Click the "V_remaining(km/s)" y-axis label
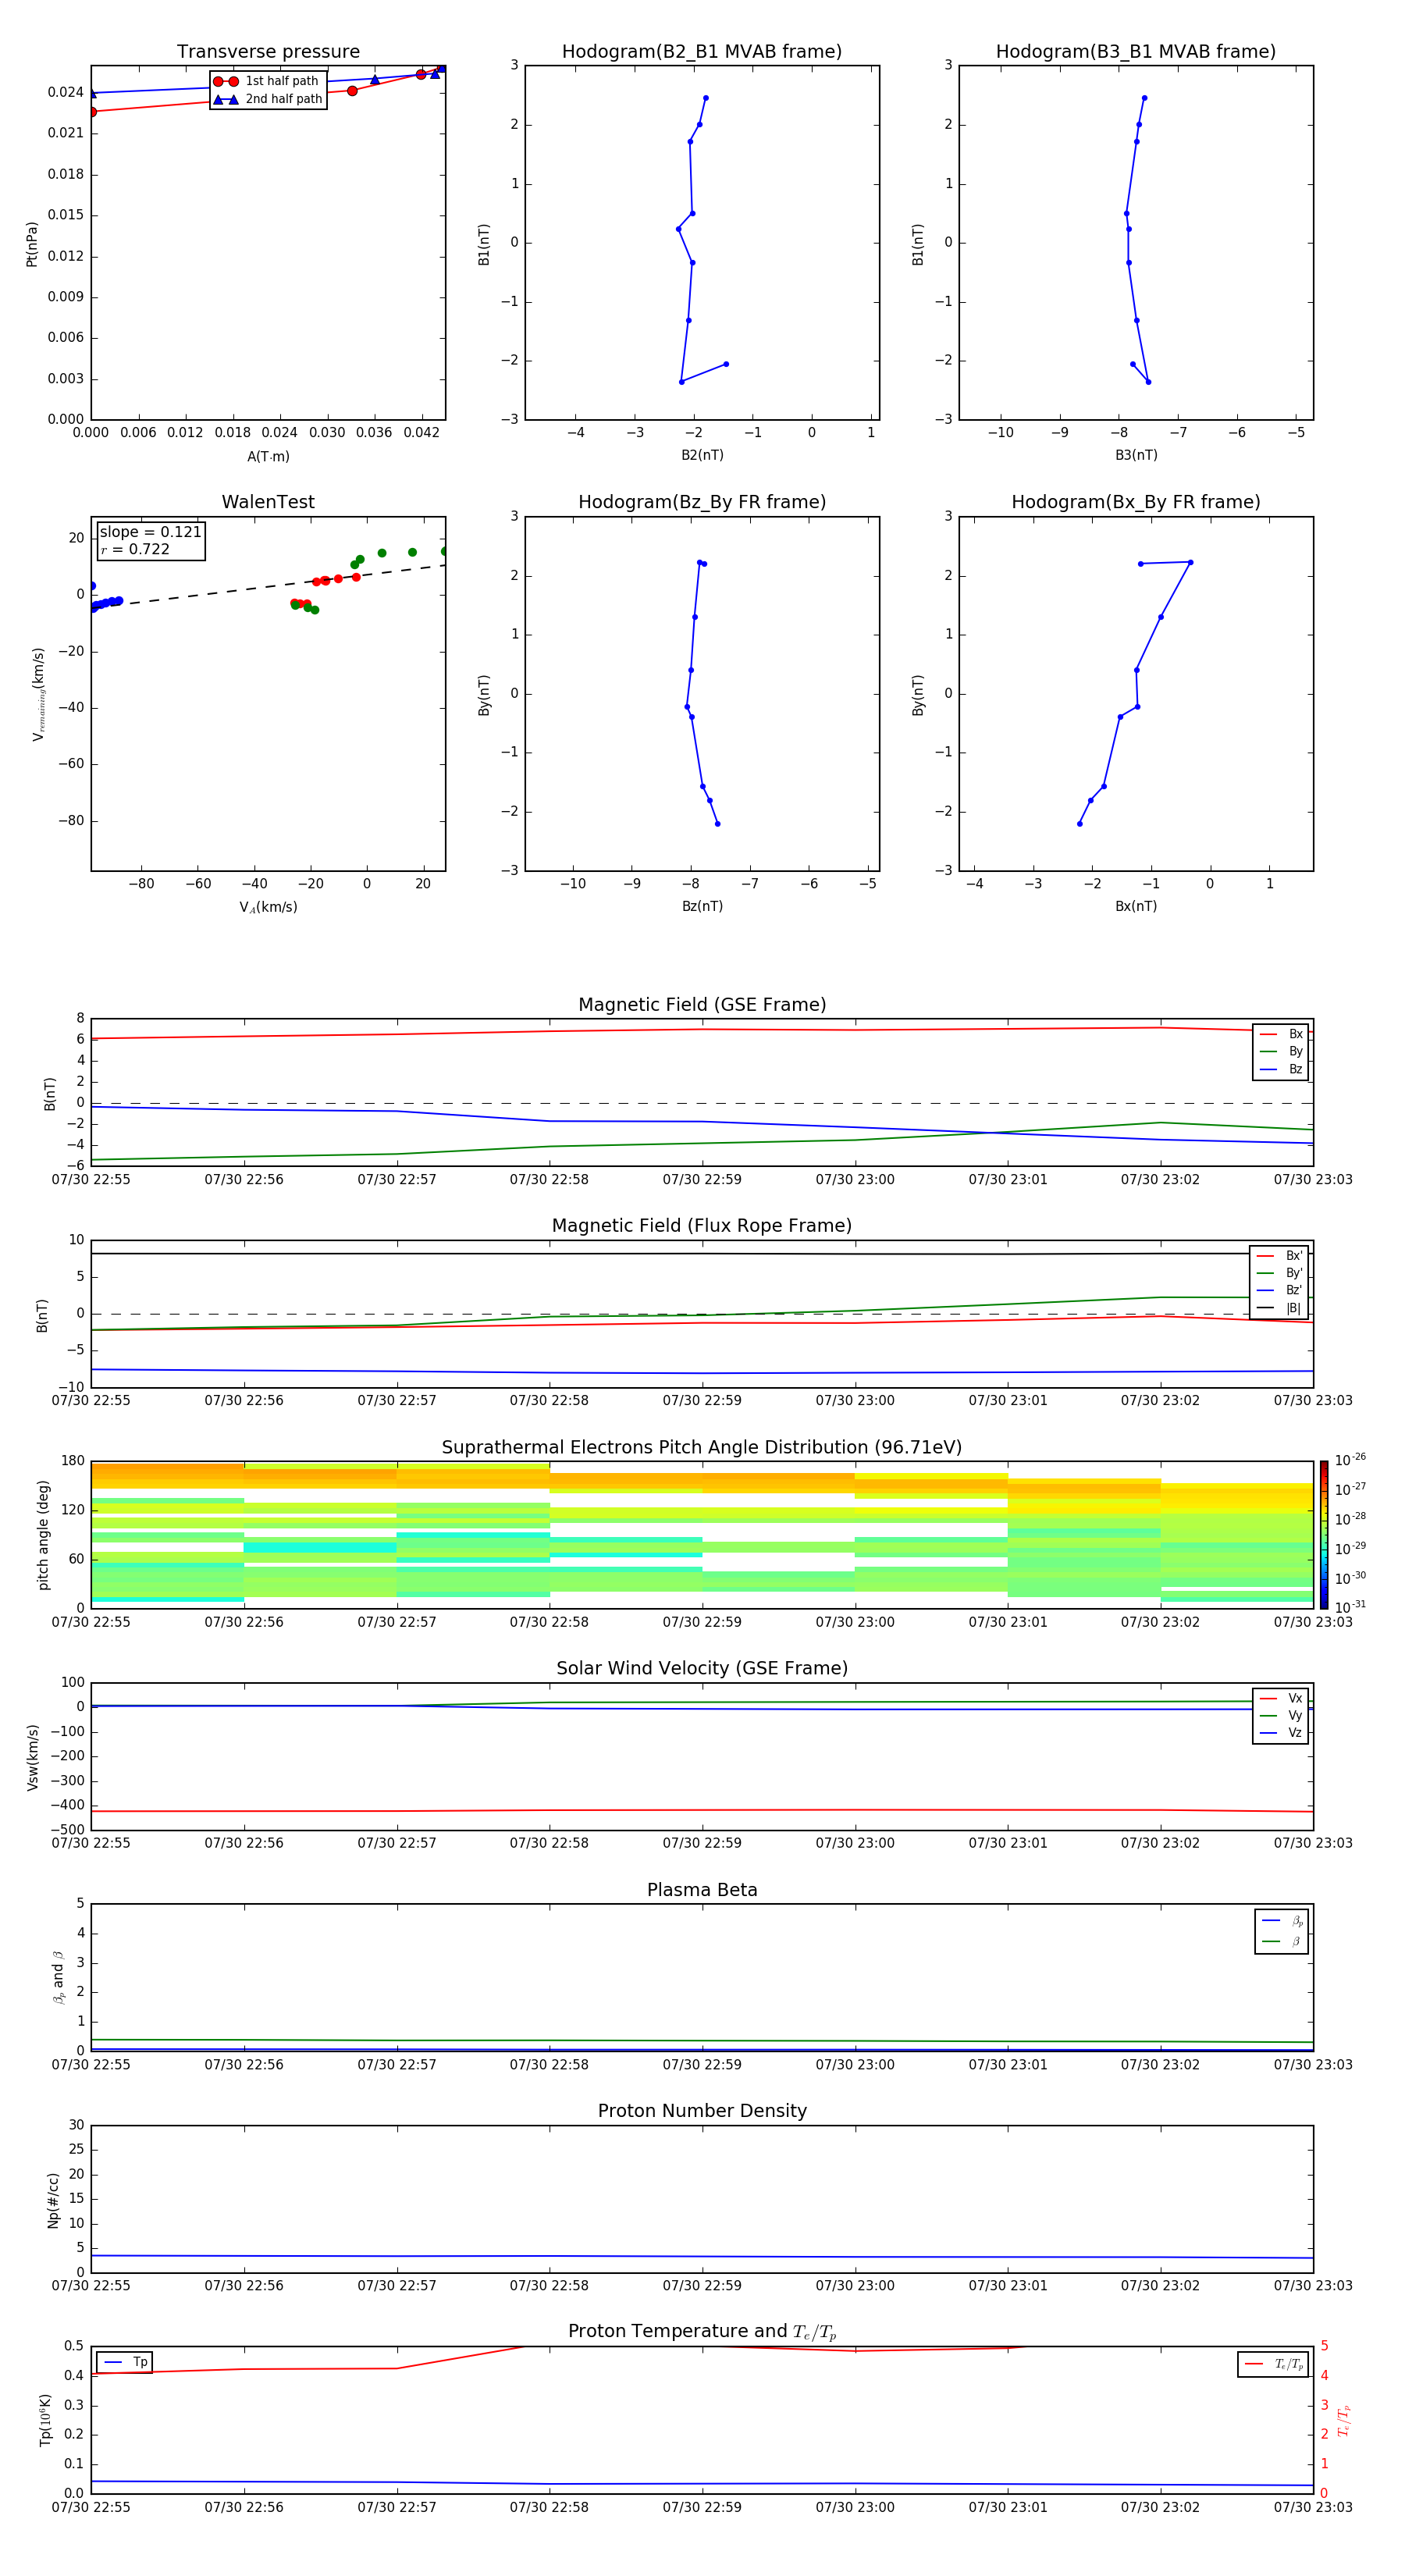The width and height of the screenshot is (1405, 2576). [x=38, y=694]
